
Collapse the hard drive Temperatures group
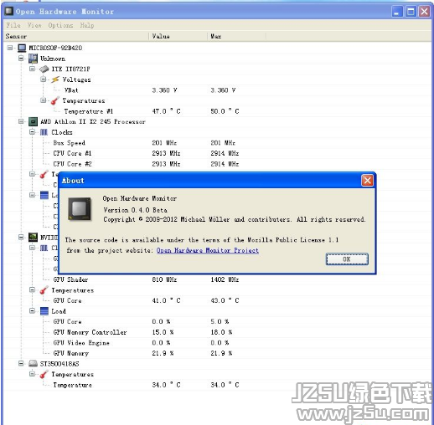coord(33,374)
